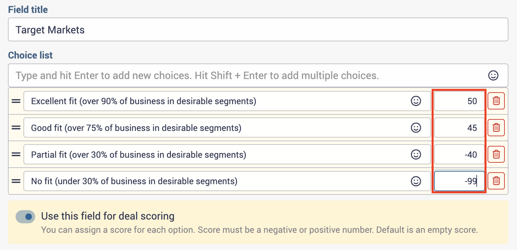Image resolution: width=517 pixels, height=250 pixels.
Task: Grab the reorder handle for Partial fit
Action: click(x=16, y=154)
